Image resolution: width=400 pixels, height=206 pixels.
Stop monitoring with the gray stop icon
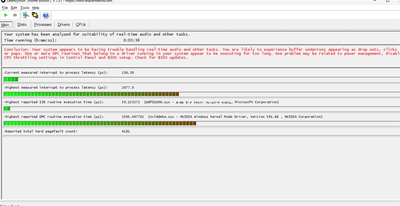[15, 15]
